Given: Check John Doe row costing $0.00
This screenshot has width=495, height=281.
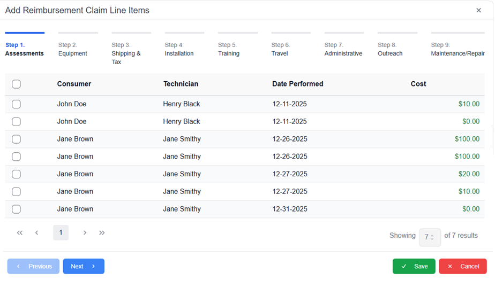Looking at the screenshot, I should pos(16,122).
